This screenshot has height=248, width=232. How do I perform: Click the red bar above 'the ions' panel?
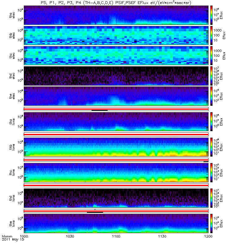coord(116,211)
